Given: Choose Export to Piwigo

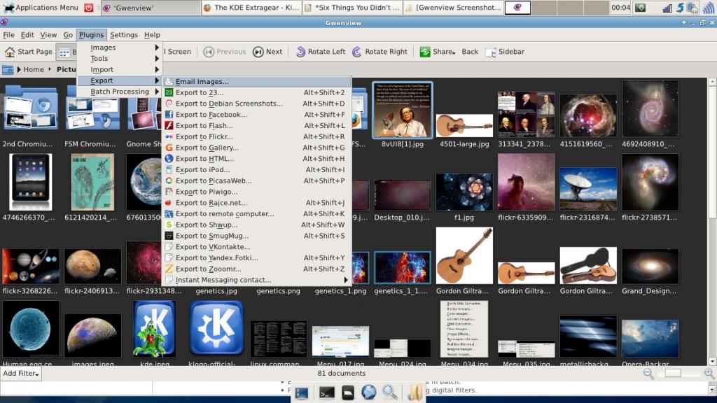Looking at the screenshot, I should coord(257,192).
